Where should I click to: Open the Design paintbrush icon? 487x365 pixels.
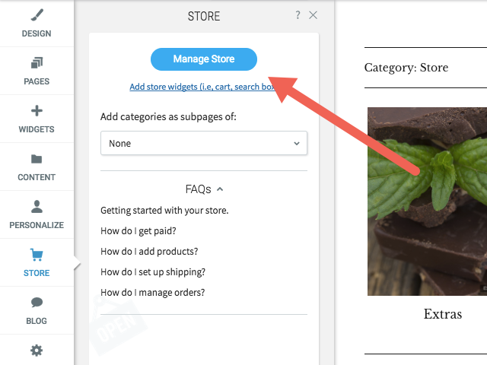point(37,15)
